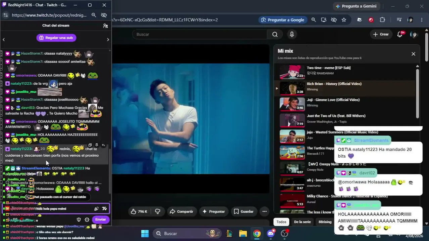Click username omoriwawa in ODAAAA DAVRIIII message
This screenshot has height=241, width=429.
tap(26, 75)
